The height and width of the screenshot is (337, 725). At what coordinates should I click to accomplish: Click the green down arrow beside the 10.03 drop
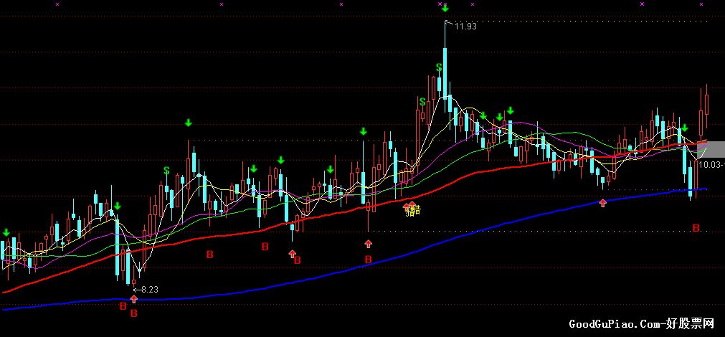coord(685,128)
